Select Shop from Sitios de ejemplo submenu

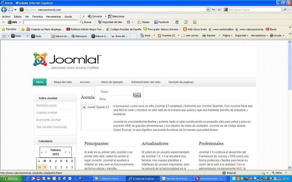pyautogui.click(x=102, y=99)
